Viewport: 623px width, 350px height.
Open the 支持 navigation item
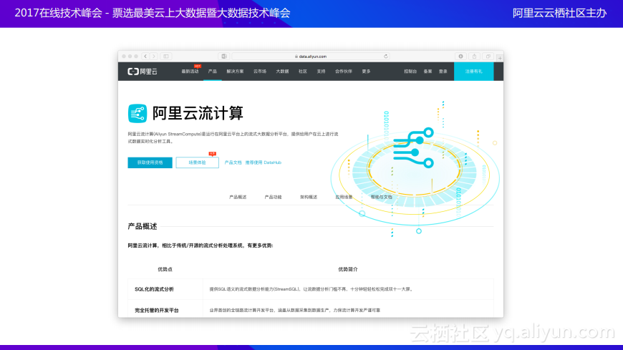[x=321, y=72]
